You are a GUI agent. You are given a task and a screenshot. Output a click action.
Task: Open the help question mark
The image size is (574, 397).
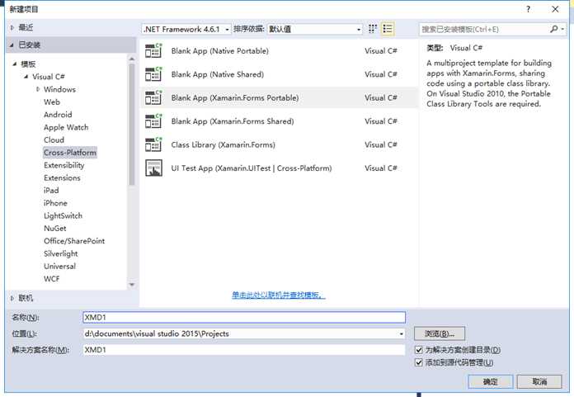(x=529, y=9)
